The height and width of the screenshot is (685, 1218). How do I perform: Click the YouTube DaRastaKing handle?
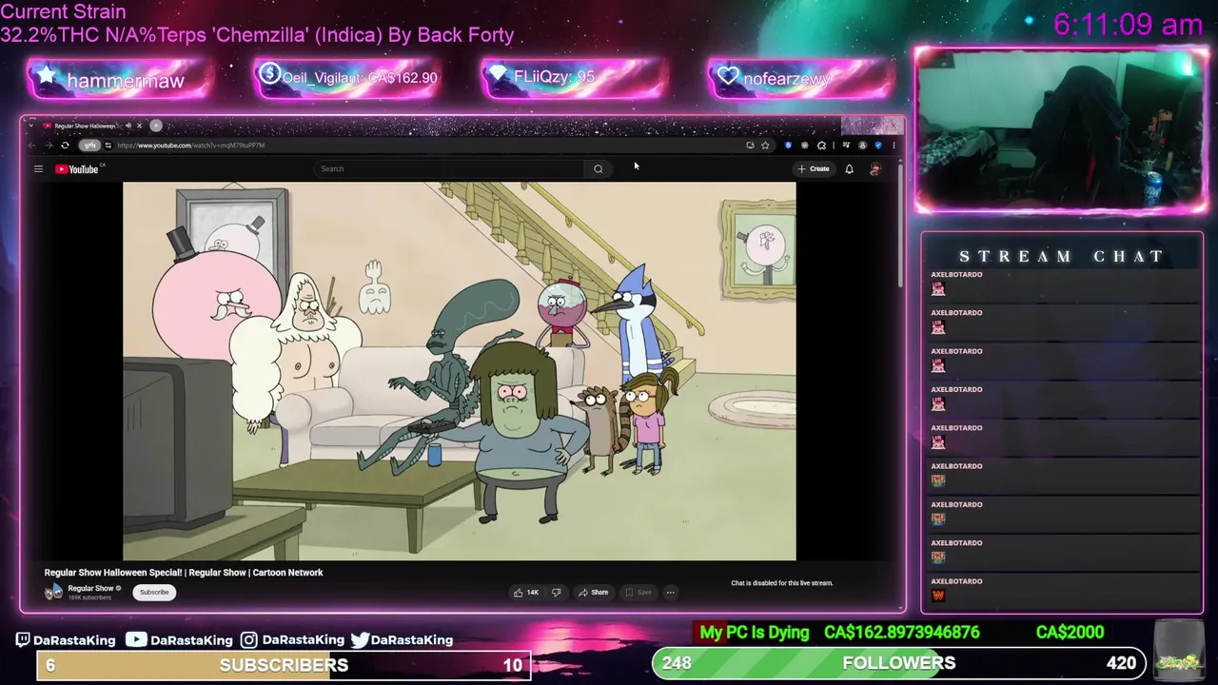pos(191,640)
